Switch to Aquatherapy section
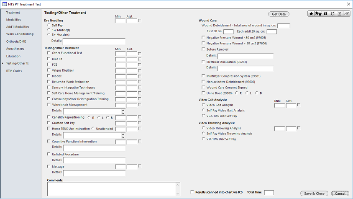This screenshot has width=353, height=199. click(x=15, y=49)
